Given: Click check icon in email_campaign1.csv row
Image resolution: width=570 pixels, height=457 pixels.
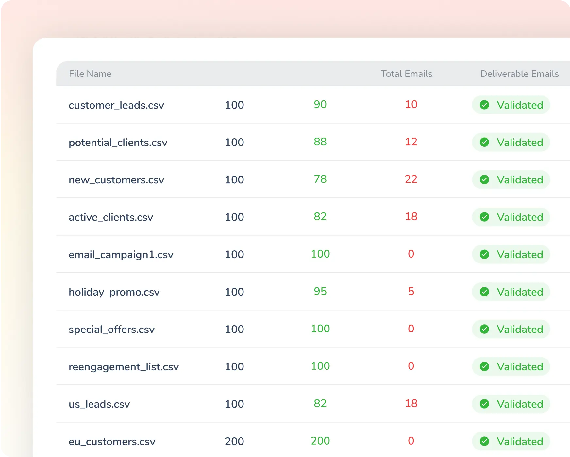Looking at the screenshot, I should point(484,254).
